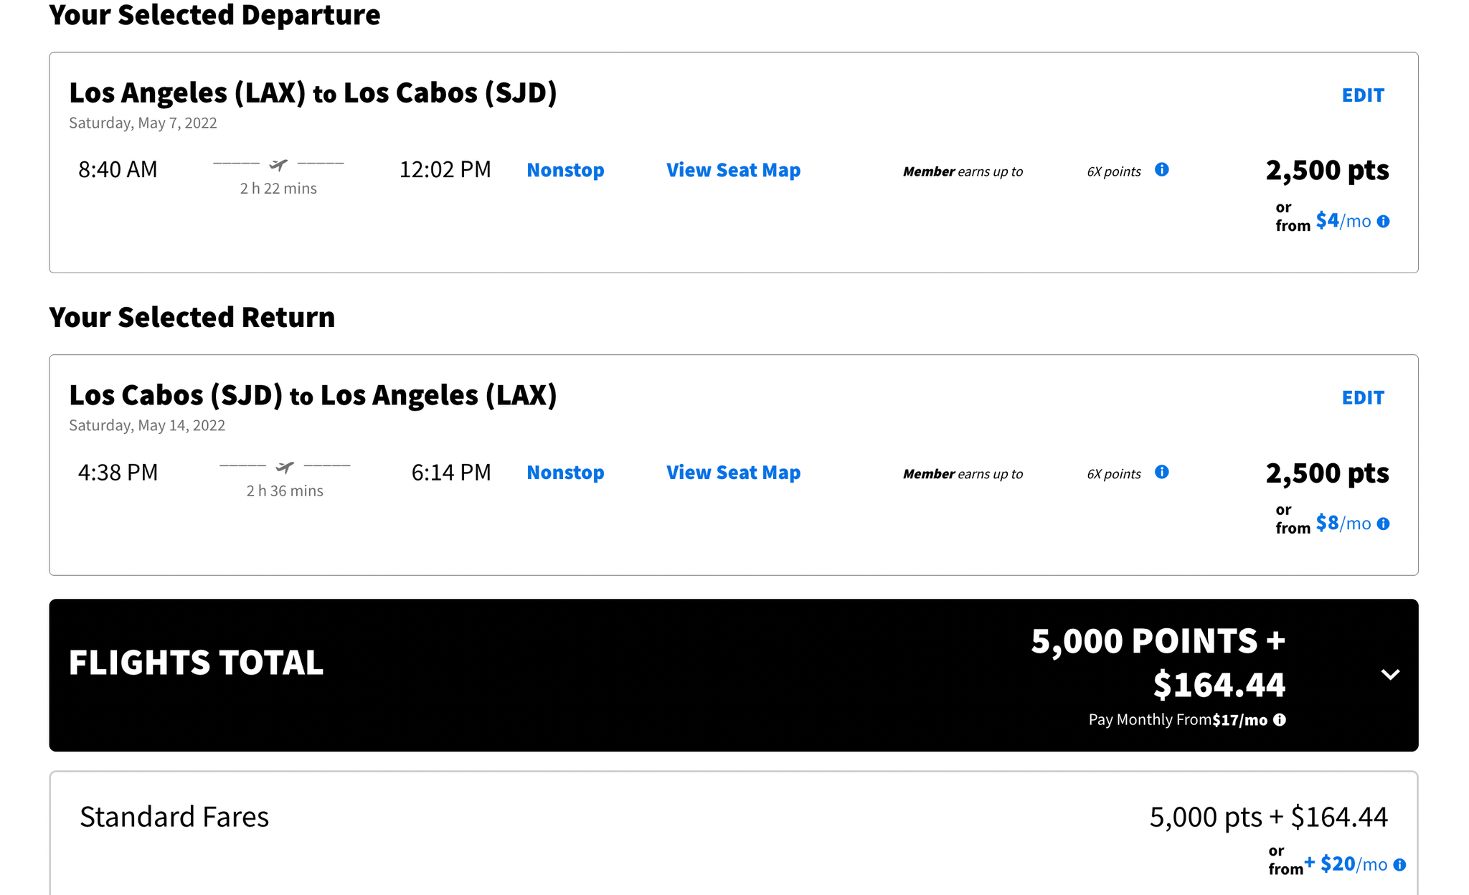Click the $4/mo monthly payment link

click(1343, 221)
